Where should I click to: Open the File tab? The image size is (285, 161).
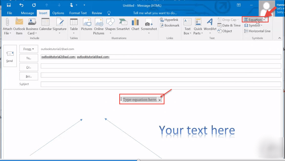[10, 13]
